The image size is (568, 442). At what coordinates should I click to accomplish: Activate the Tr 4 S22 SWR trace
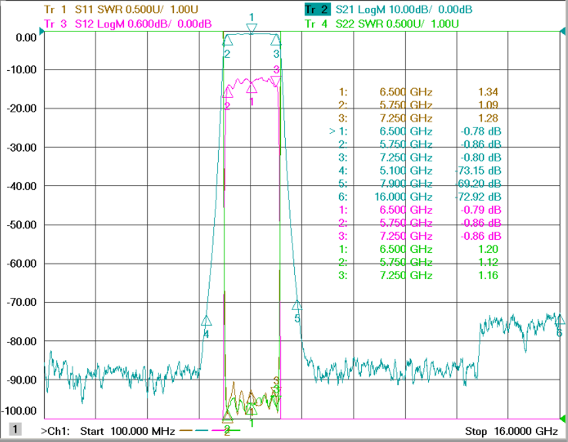coord(382,24)
